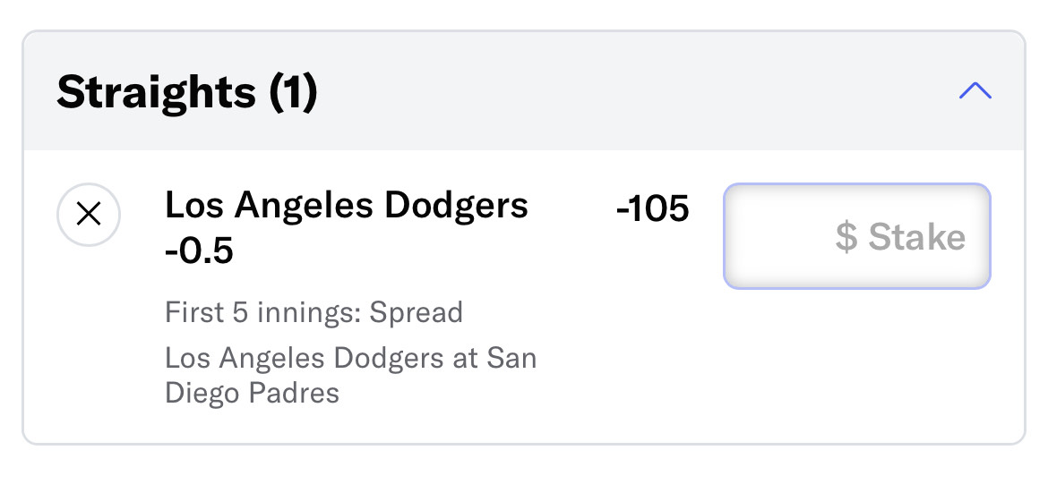1048x484 pixels.
Task: Click the blue up-arrow icon in header
Action: [x=975, y=90]
